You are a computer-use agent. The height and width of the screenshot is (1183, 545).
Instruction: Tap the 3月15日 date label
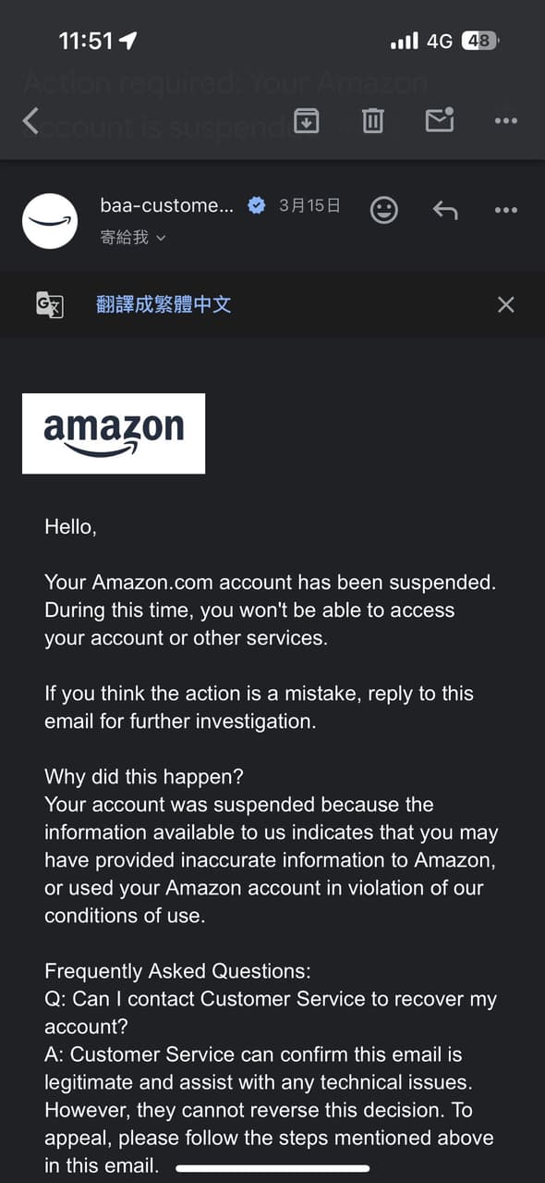309,205
